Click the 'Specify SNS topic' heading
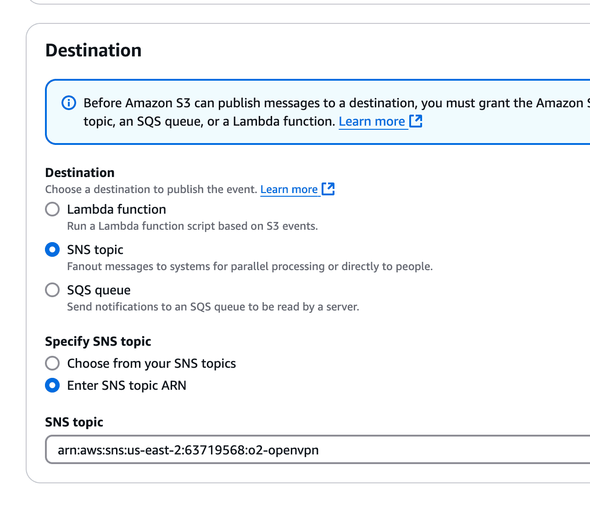Image resolution: width=590 pixels, height=509 pixels. (x=98, y=342)
